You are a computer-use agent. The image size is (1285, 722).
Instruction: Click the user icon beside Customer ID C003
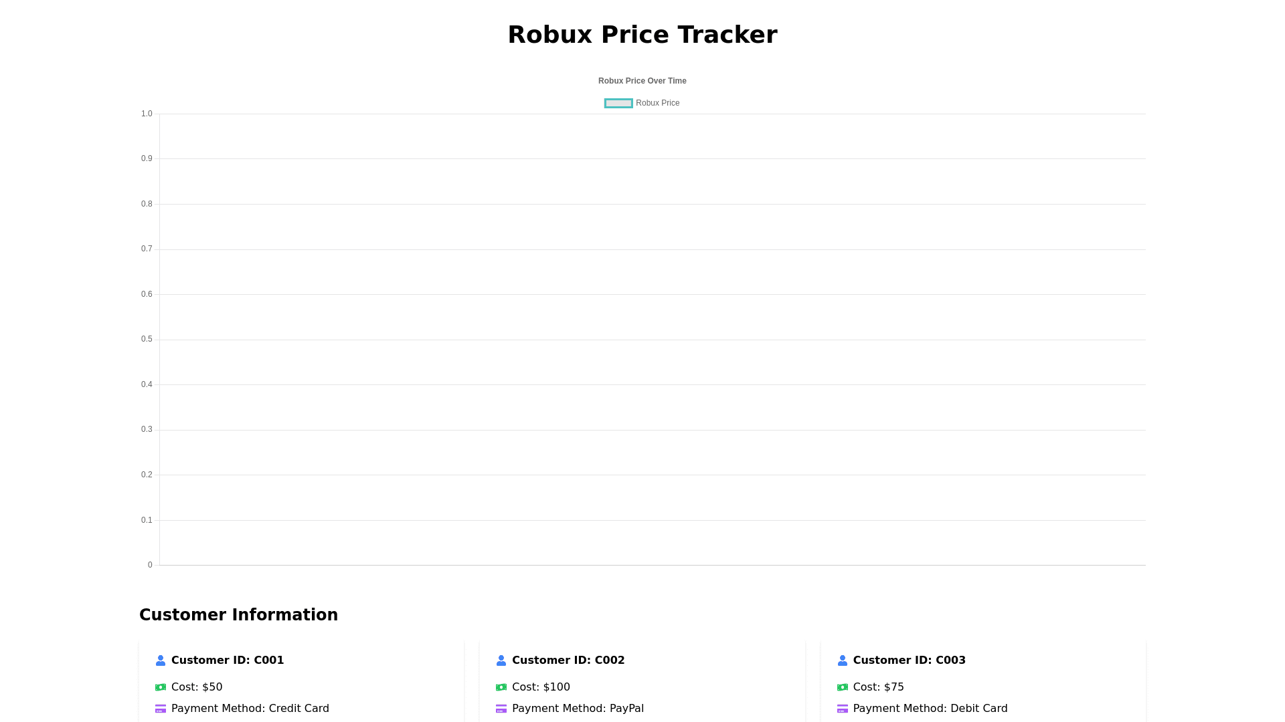843,660
